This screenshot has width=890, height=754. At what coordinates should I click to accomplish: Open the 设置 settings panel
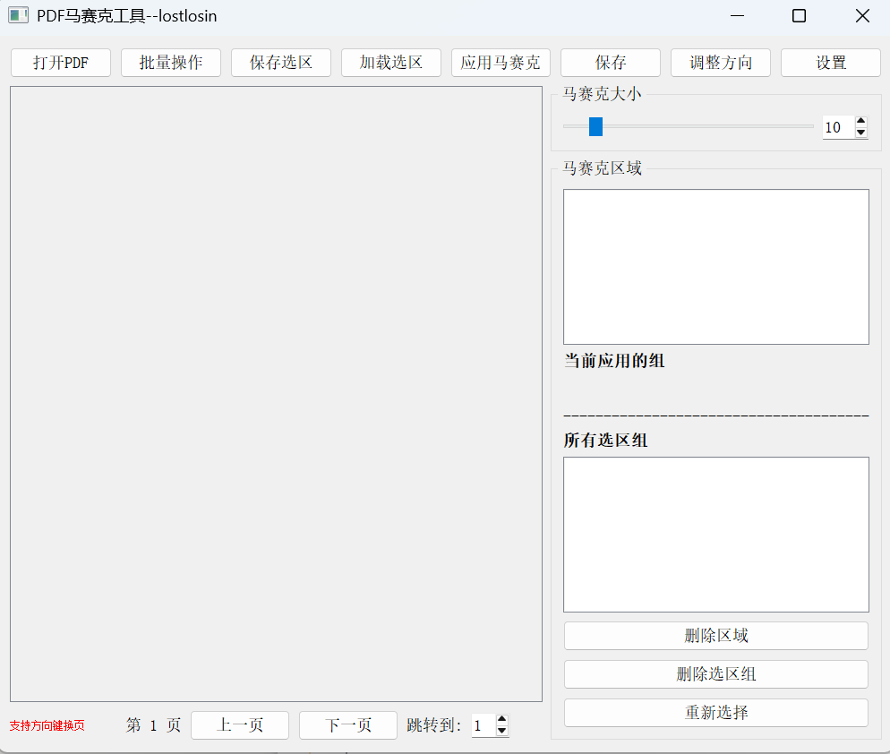click(830, 63)
